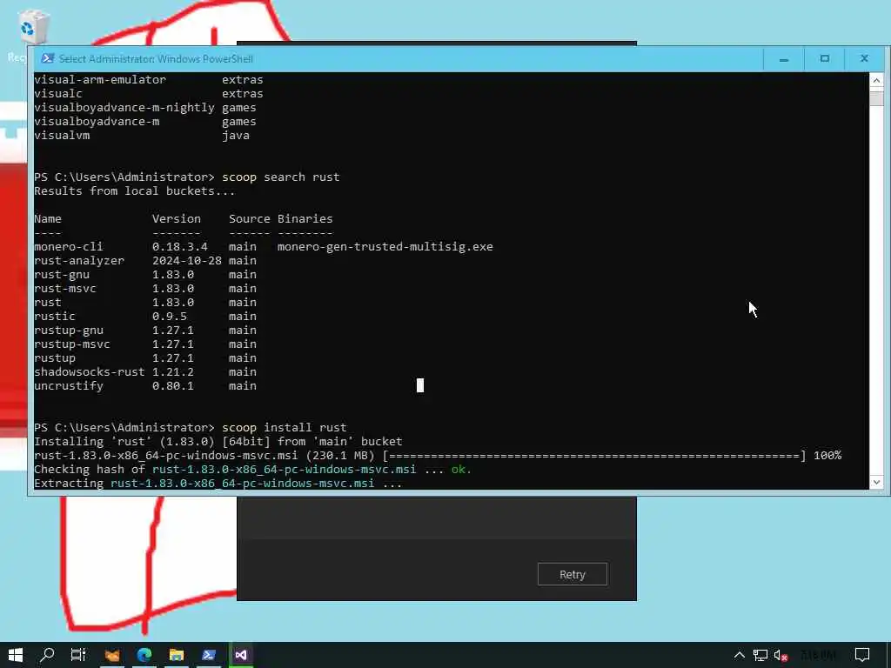Viewport: 891px width, 668px height.
Task: Click the PowerShell scrollbar up arrow
Action: click(x=876, y=80)
